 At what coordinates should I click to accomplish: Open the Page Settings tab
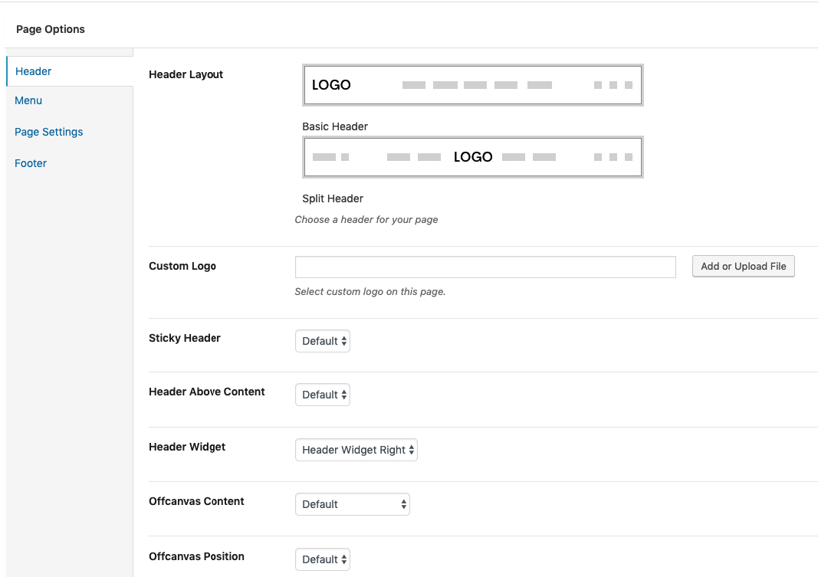tap(48, 132)
